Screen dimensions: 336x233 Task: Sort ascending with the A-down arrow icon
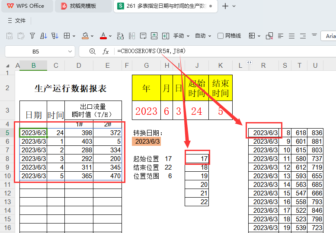click(44, 36)
